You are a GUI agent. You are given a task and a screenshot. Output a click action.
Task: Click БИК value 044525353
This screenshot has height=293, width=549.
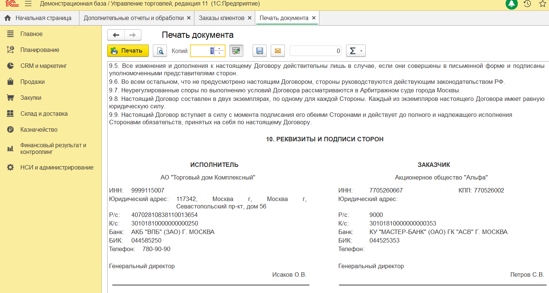pos(384,240)
